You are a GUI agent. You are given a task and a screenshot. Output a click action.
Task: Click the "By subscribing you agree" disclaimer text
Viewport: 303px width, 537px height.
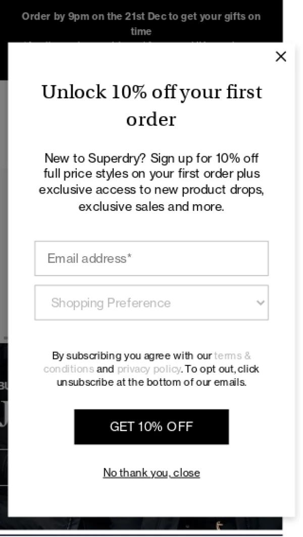[x=132, y=355]
